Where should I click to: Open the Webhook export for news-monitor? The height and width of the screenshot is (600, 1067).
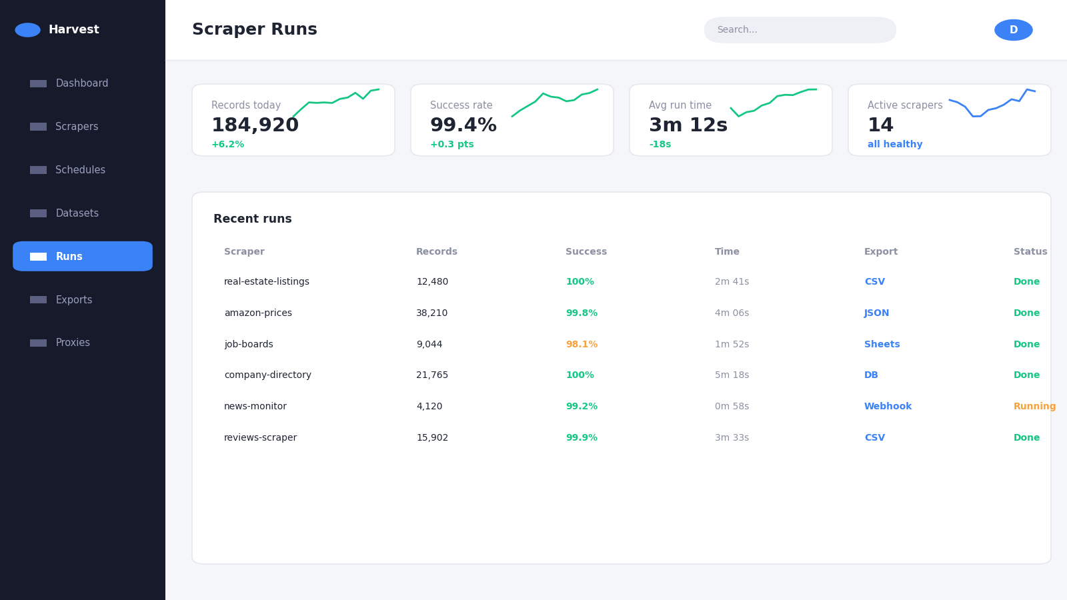pos(888,407)
